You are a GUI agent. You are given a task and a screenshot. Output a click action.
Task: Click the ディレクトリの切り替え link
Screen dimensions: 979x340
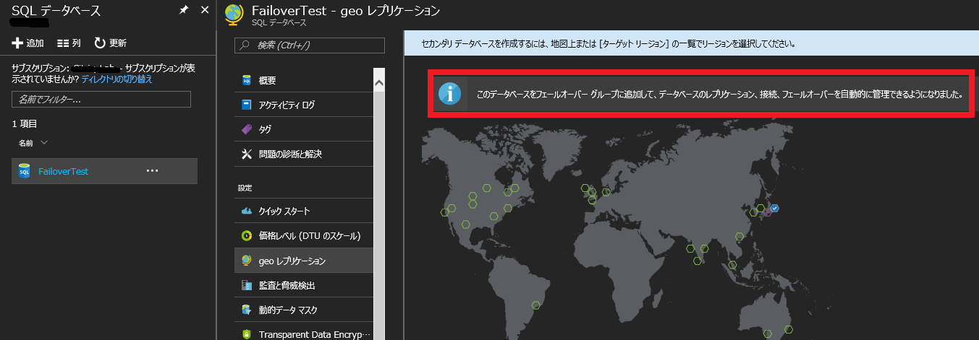point(116,79)
